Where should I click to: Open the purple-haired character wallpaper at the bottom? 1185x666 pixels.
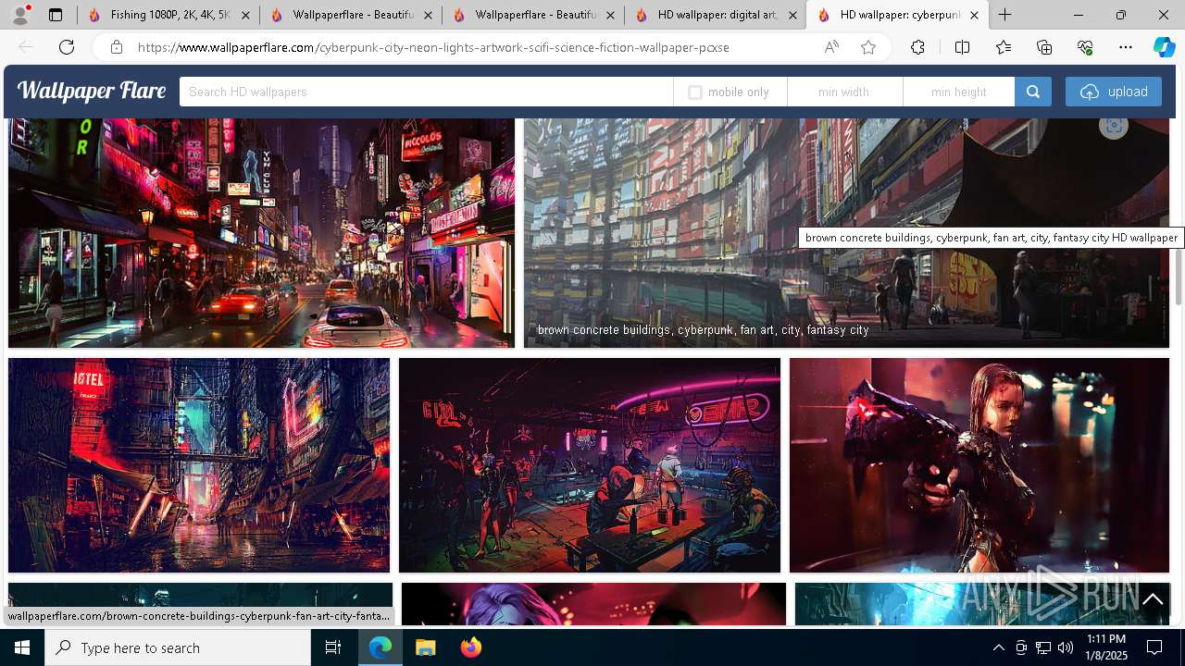click(593, 604)
